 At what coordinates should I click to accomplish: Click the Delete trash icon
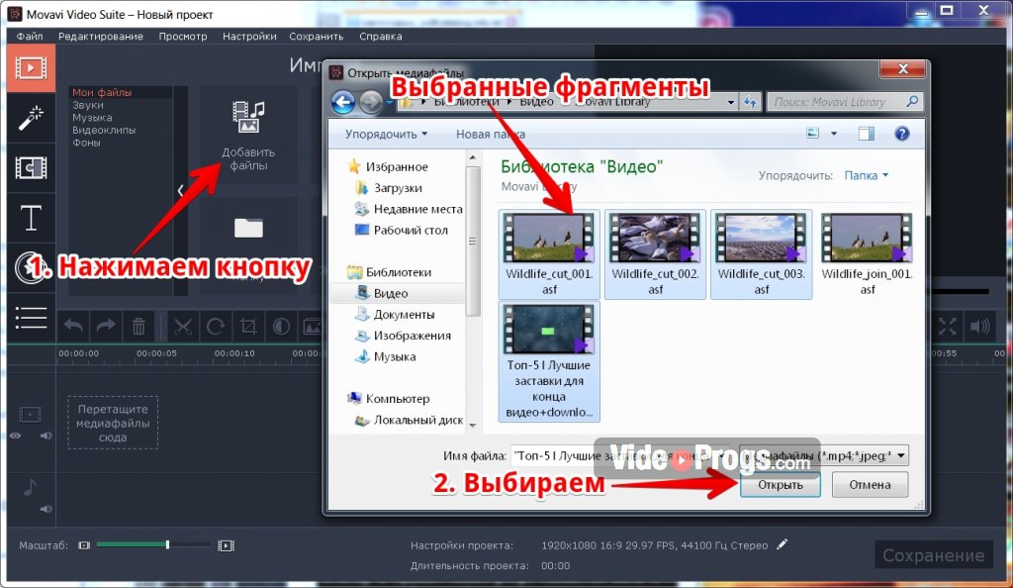(x=138, y=327)
